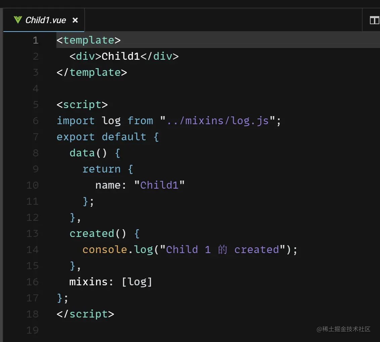Click the opening <template> tag on line 1
This screenshot has height=342, width=380.
89,40
